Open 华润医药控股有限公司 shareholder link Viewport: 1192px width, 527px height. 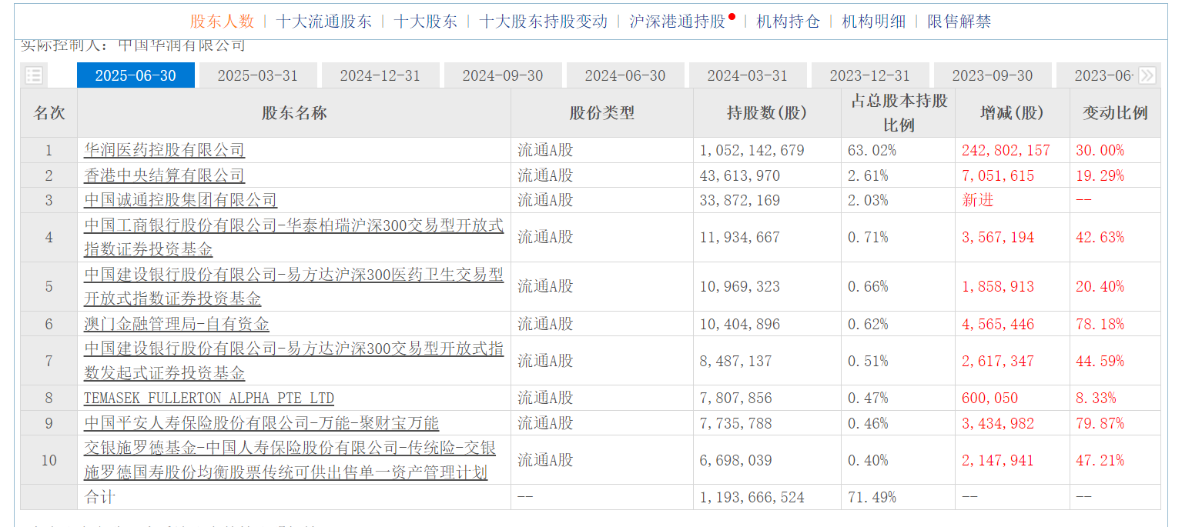pyautogui.click(x=164, y=150)
